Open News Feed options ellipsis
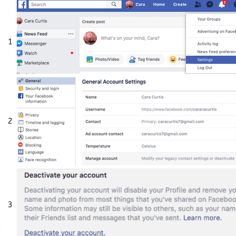 click(x=71, y=34)
